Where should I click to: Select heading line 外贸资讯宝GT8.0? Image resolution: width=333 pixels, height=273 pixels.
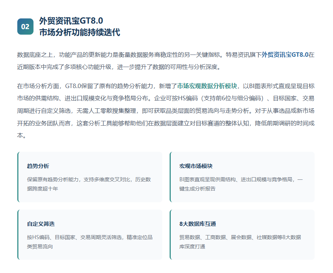click(x=71, y=21)
